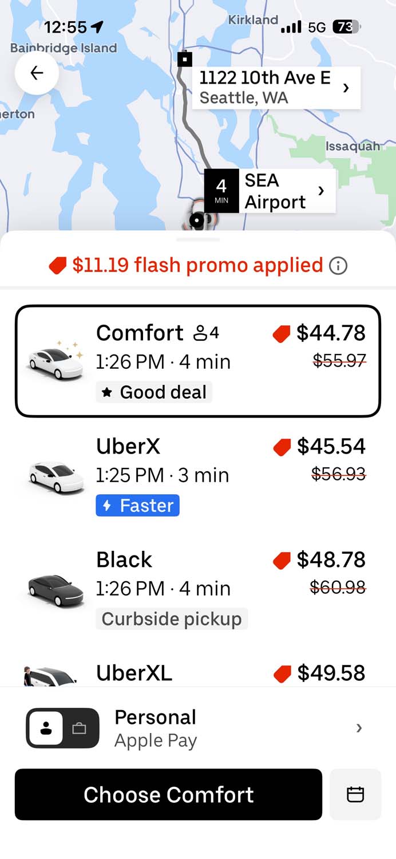Select the UberX ride option
The height and width of the screenshot is (859, 396).
pyautogui.click(x=198, y=475)
